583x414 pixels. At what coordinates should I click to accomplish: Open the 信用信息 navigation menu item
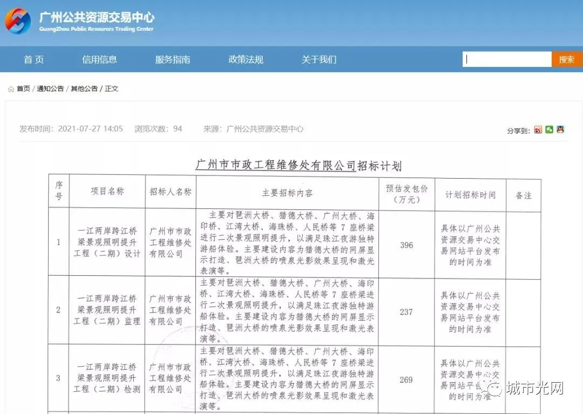pyautogui.click(x=99, y=59)
